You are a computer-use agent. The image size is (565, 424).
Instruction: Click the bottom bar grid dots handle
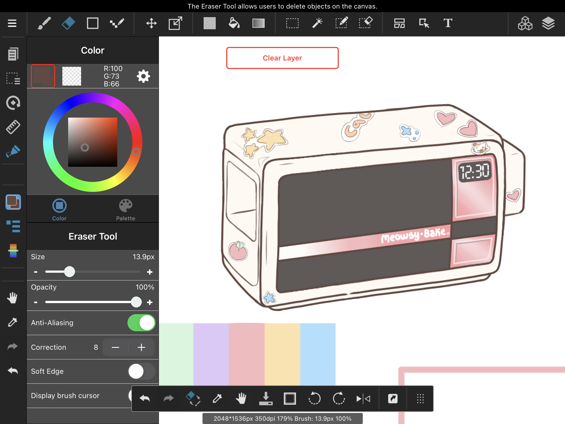(420, 399)
